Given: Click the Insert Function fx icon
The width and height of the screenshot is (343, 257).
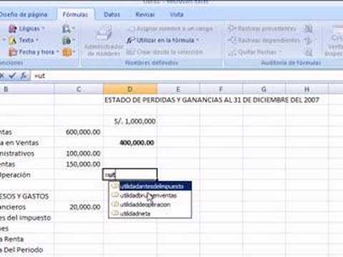Looking at the screenshot, I should coord(24,76).
